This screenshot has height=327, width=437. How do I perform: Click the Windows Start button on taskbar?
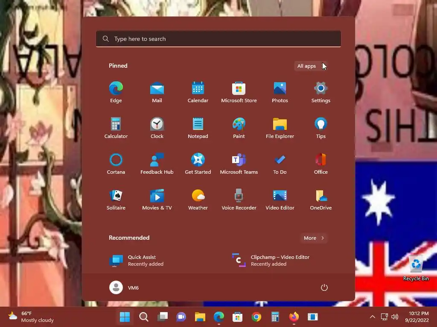point(125,317)
